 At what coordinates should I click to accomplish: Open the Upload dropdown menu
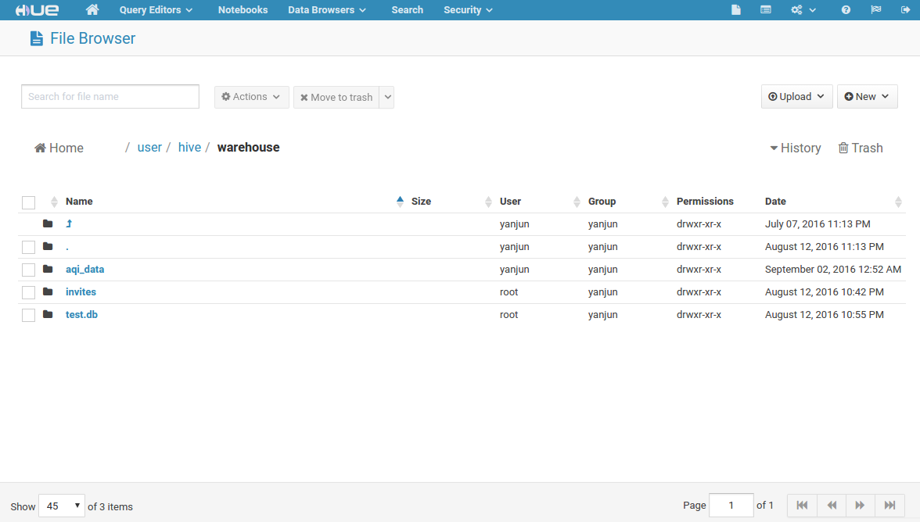coord(795,97)
